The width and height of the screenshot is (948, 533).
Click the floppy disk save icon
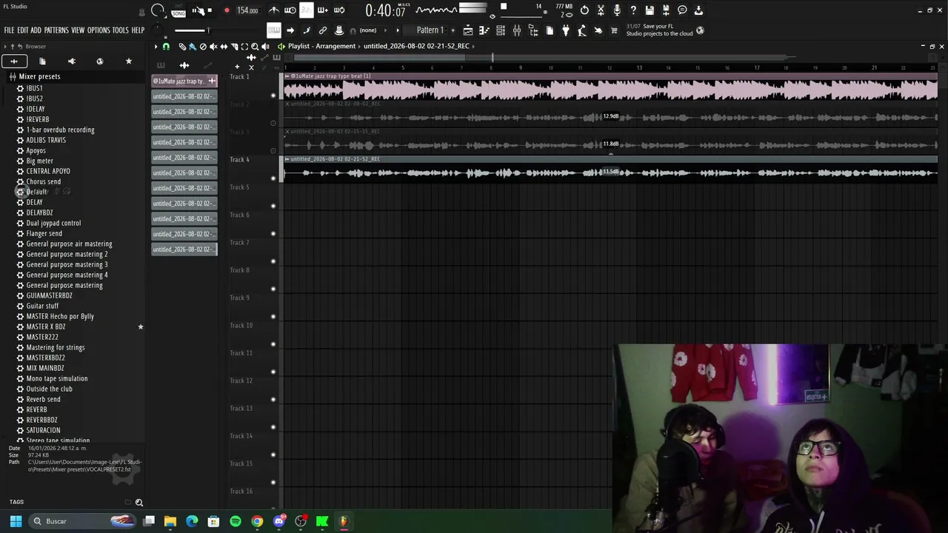[650, 10]
